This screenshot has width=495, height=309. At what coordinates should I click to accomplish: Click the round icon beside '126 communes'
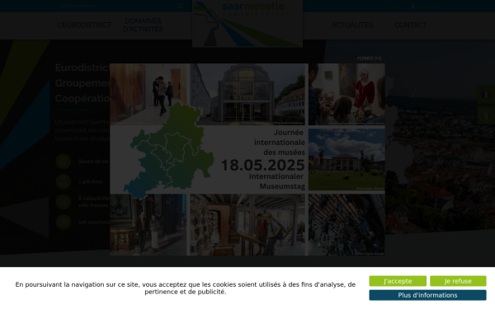64,222
